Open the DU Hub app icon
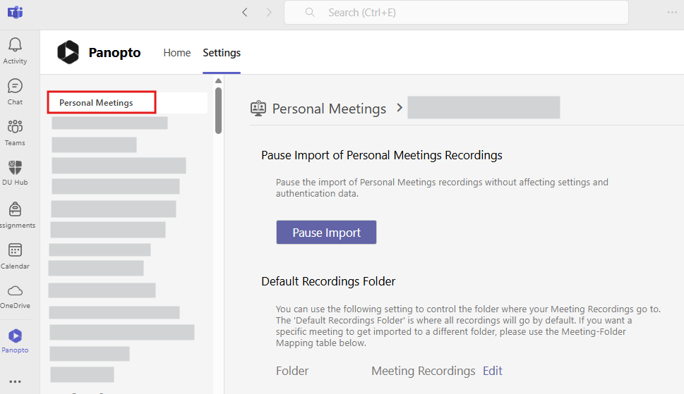684x394 pixels. [x=15, y=168]
